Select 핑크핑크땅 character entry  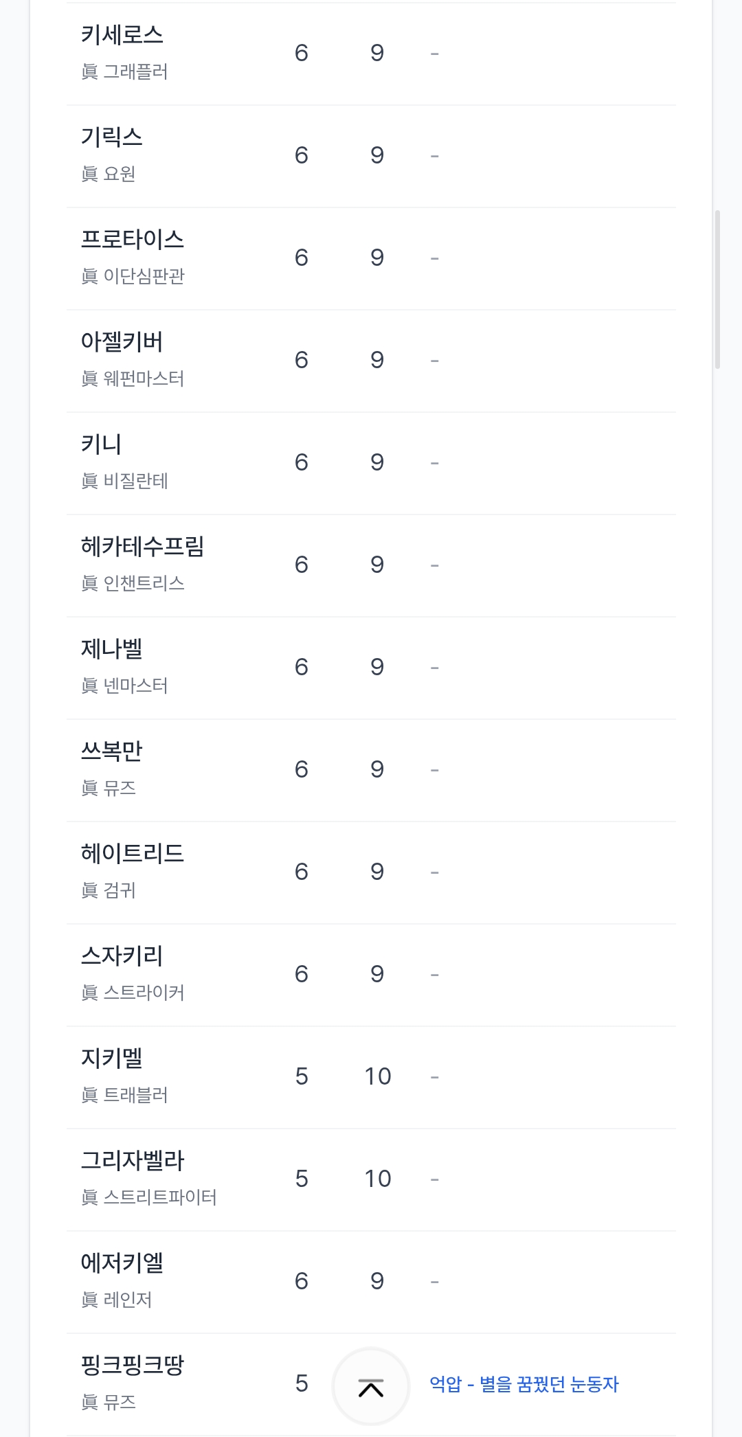click(133, 1366)
